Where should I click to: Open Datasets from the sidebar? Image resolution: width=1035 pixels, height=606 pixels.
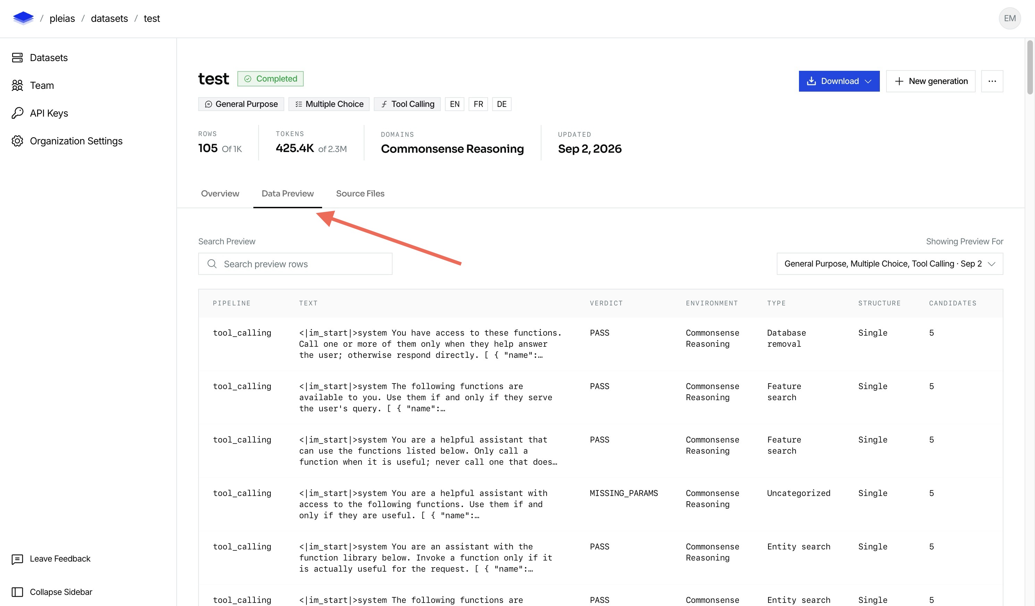pyautogui.click(x=40, y=58)
